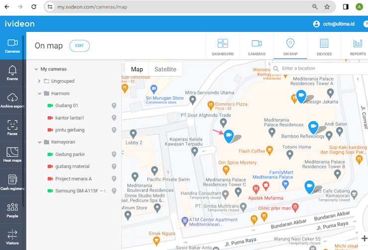Click camera marker near Cafe Cabang Kemayoran
368x250 pixels.
(309, 187)
